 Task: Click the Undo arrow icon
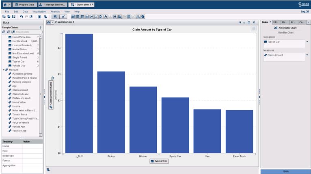[x=21, y=17]
